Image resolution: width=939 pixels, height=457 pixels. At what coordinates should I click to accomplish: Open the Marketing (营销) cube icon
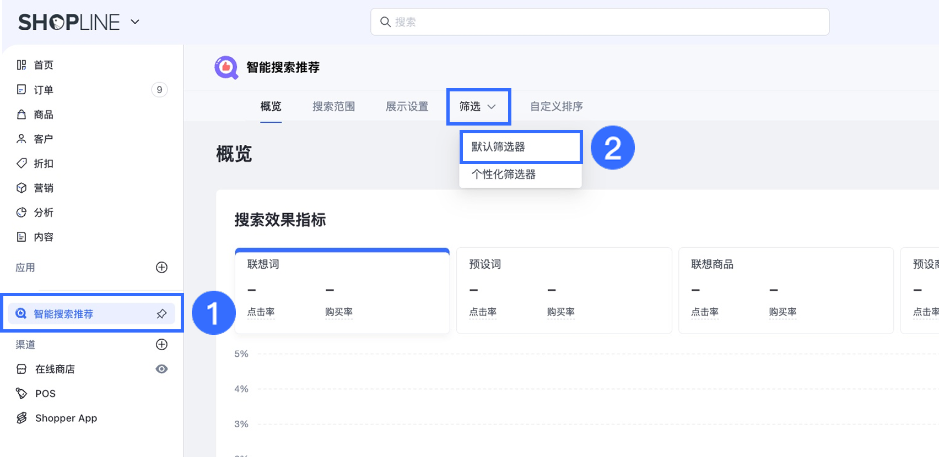pos(21,188)
